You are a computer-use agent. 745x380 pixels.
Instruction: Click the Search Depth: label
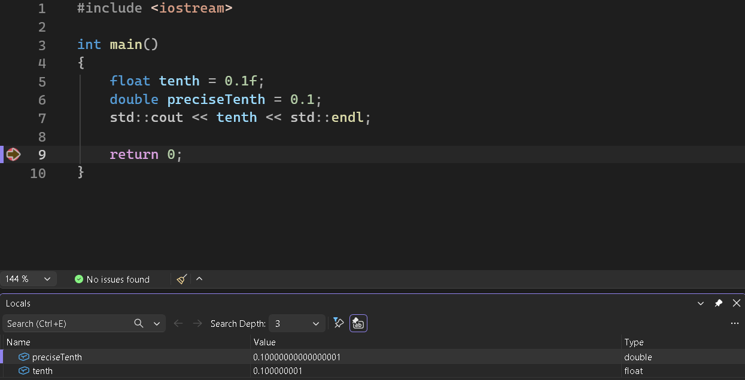[x=238, y=323]
